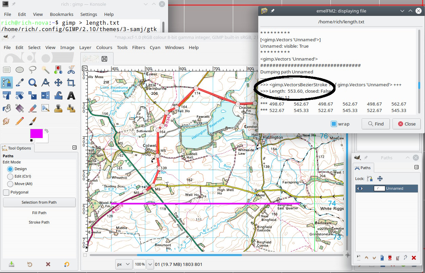425x273 pixels.
Task: Activate the Scissors Select tool
Action: (x=71, y=70)
